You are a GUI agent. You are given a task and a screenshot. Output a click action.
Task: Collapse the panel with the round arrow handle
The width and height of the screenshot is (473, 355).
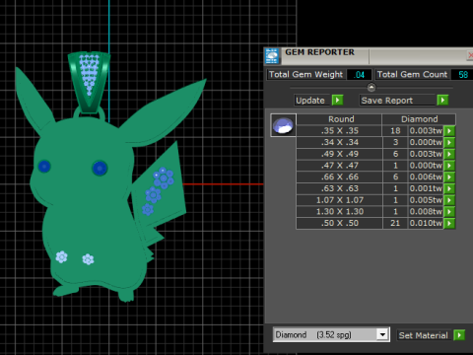tap(372, 88)
